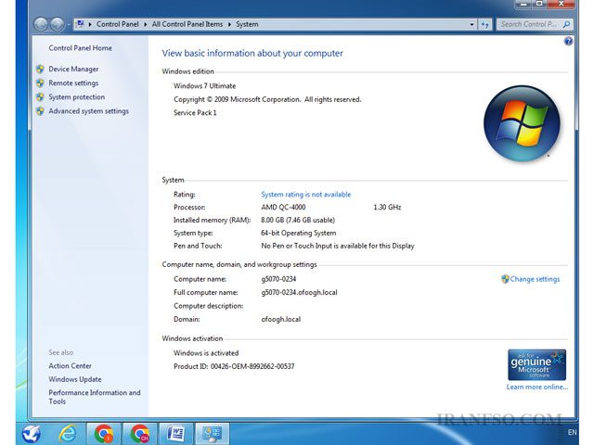Click the Advanced system settings shield icon
The image size is (594, 445).
tap(40, 111)
